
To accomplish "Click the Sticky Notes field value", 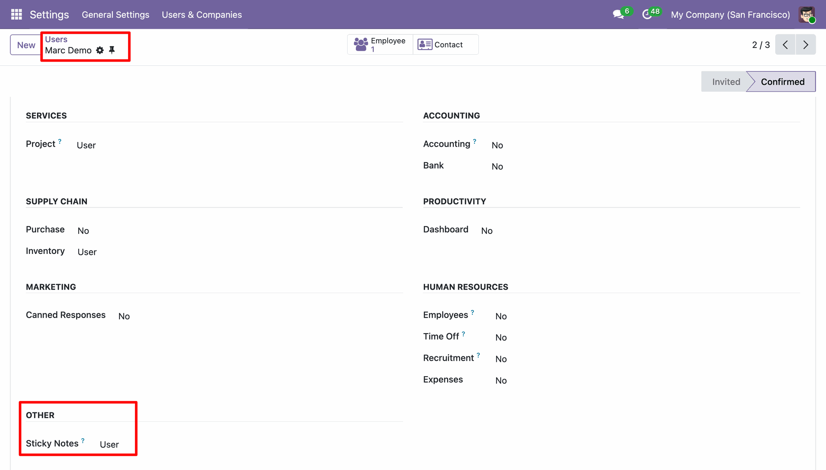I will pyautogui.click(x=109, y=445).
